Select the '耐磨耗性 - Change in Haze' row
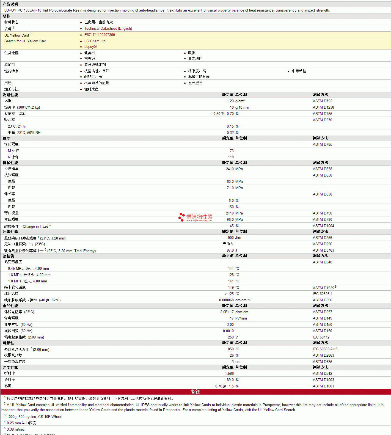Viewport: 391px width, 435px height. pyautogui.click(x=195, y=226)
